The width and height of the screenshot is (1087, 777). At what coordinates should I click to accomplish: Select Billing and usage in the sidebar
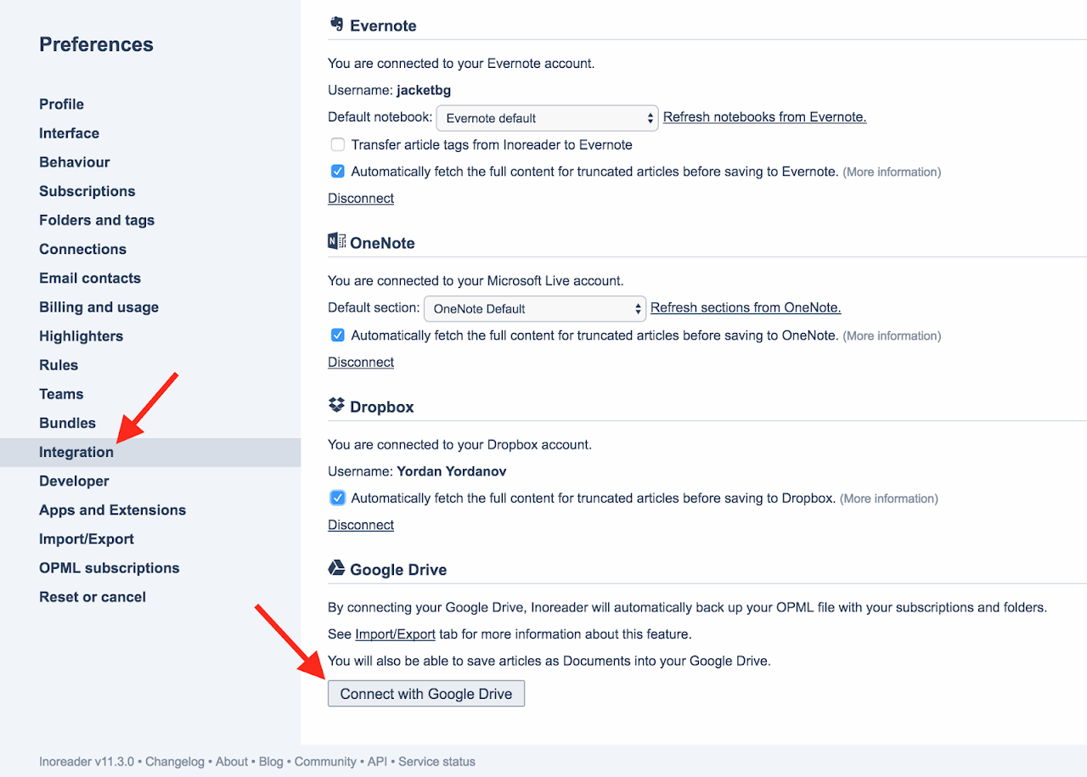[99, 307]
